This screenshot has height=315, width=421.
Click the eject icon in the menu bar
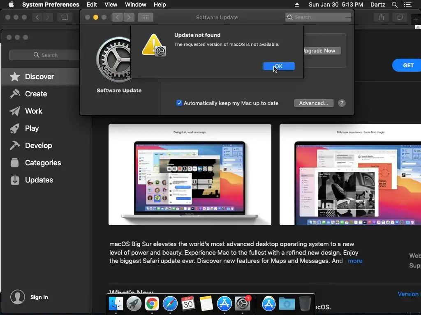click(x=297, y=5)
